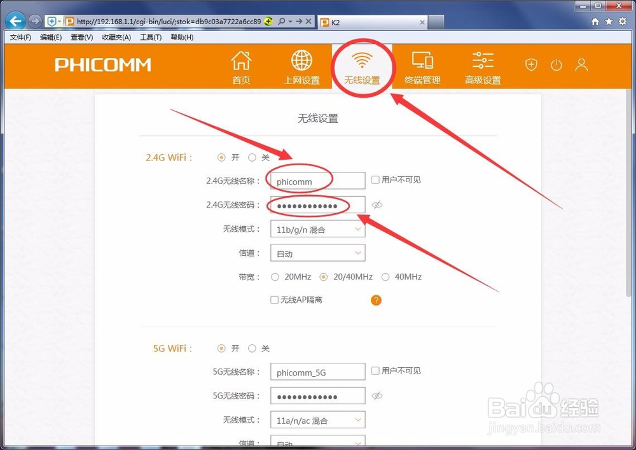
Task: Select the 40MHz bandwidth option
Action: tap(385, 277)
